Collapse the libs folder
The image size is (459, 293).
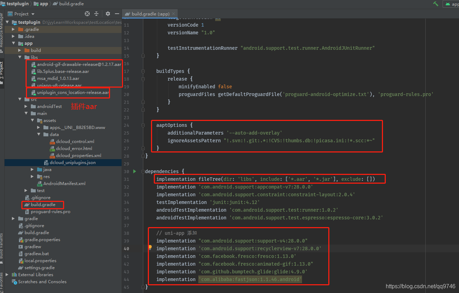20,57
